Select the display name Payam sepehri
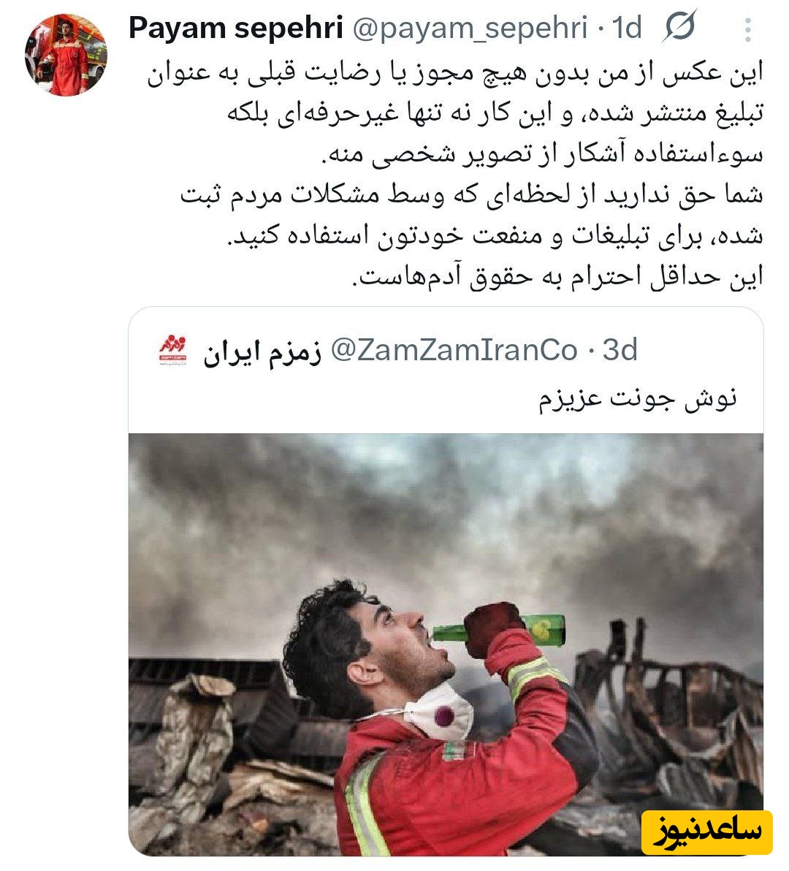 point(235,28)
